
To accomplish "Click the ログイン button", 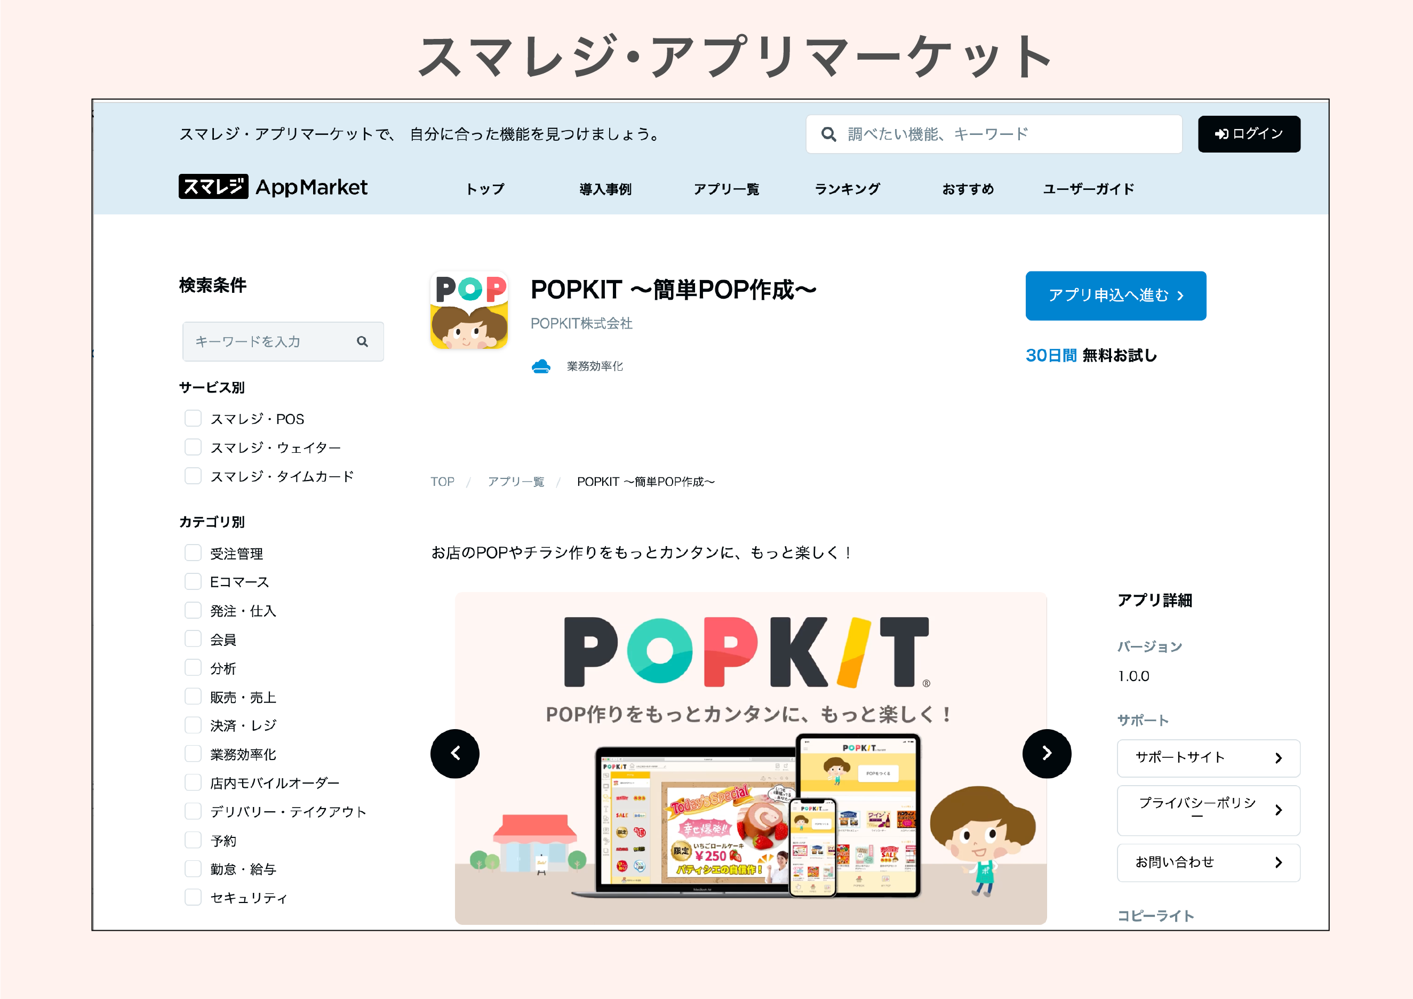I will (1248, 134).
